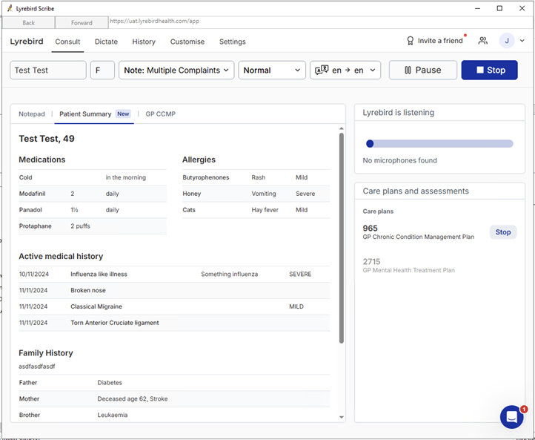This screenshot has height=440, width=535.
Task: Click the gender field F
Action: [102, 70]
